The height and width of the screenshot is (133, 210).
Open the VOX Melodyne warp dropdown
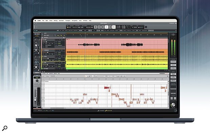click(x=60, y=45)
